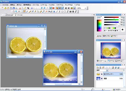Open the ヘルプ menu
This screenshot has height=91, width=126.
pyautogui.click(x=77, y=5)
